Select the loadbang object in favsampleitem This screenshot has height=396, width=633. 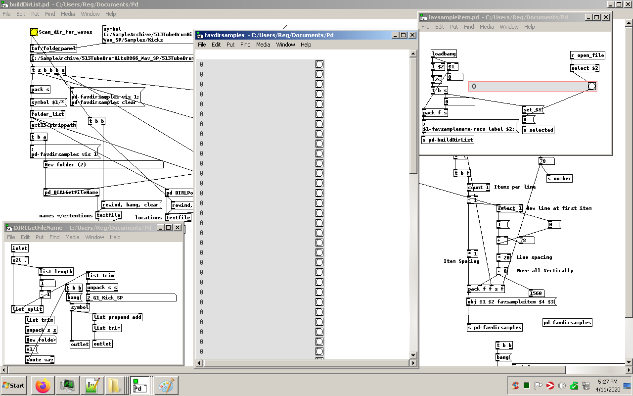click(x=444, y=53)
